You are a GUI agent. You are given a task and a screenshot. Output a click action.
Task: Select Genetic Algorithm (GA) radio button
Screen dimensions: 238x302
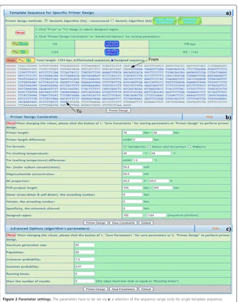pyautogui.click(x=112, y=21)
